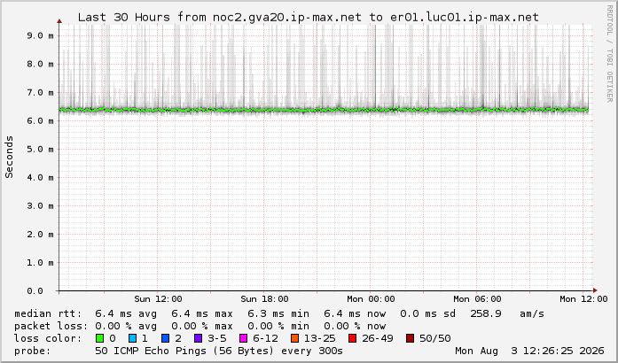
Task: Click the '6.3 ms min' median value
Action: pyautogui.click(x=278, y=313)
